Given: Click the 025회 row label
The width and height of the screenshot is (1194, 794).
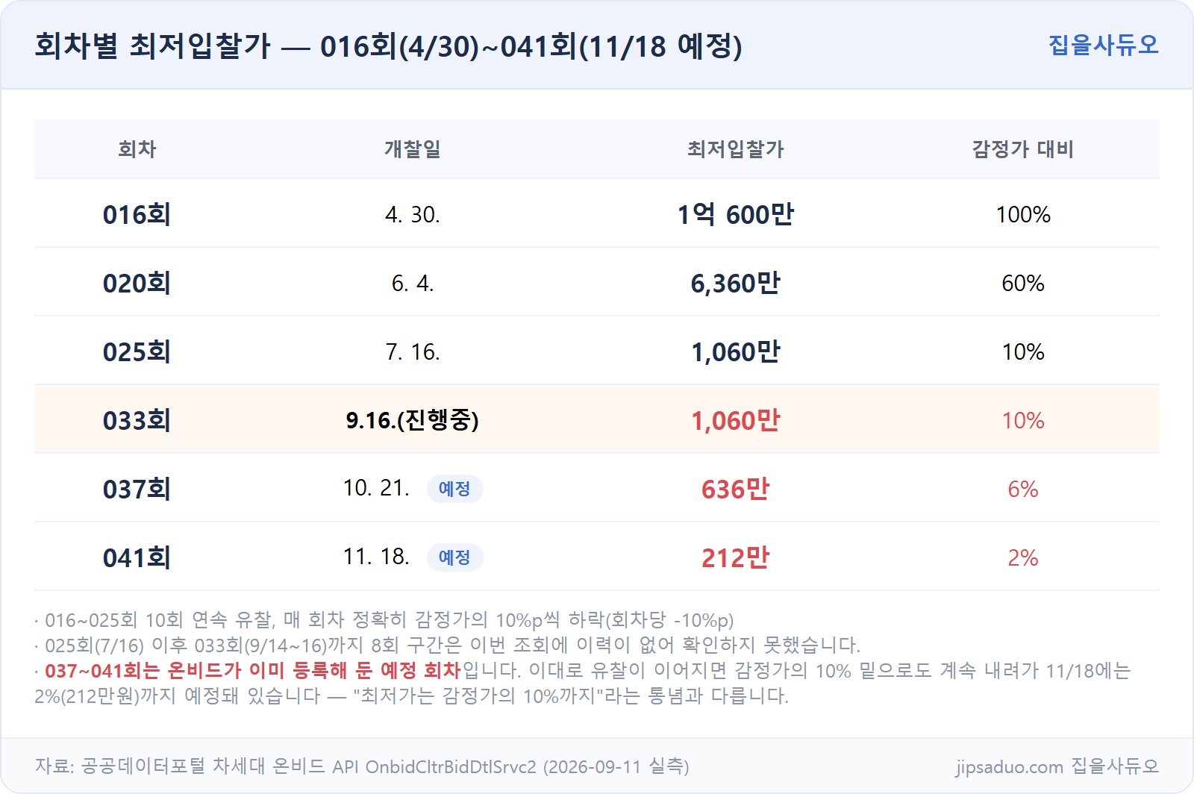Looking at the screenshot, I should (x=137, y=352).
